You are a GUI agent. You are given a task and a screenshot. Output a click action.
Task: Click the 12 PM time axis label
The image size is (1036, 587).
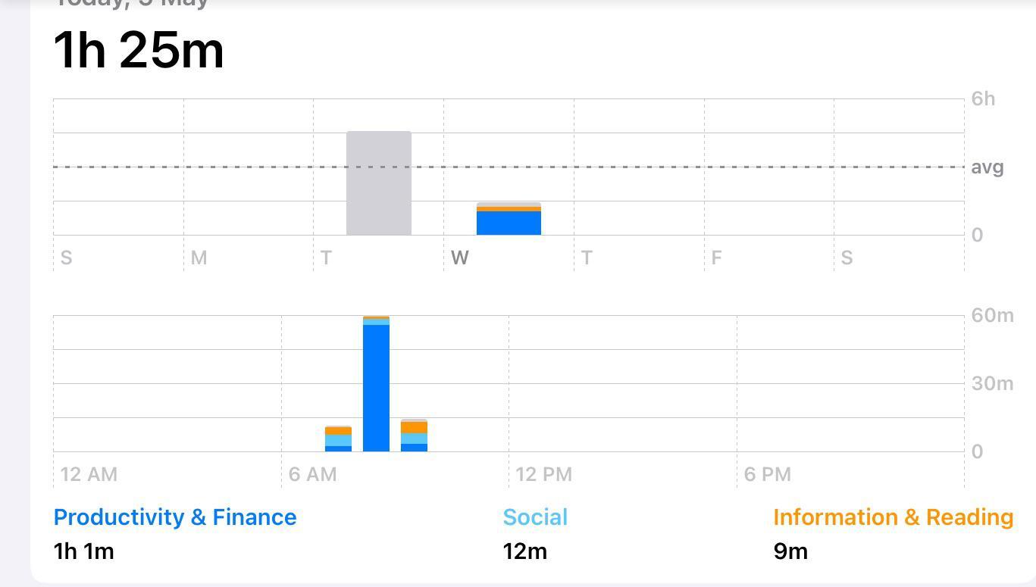(543, 474)
